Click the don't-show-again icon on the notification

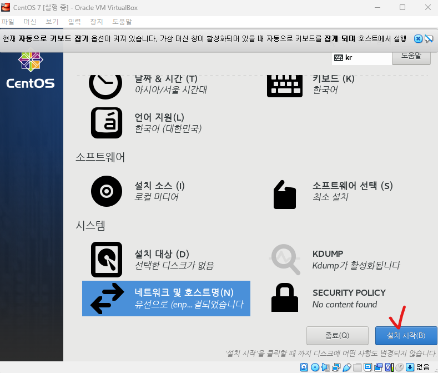[429, 38]
